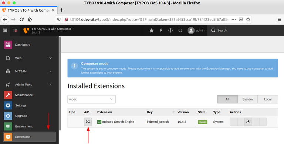Click the Upd. column header
The height and width of the screenshot is (144, 284).
point(72,112)
